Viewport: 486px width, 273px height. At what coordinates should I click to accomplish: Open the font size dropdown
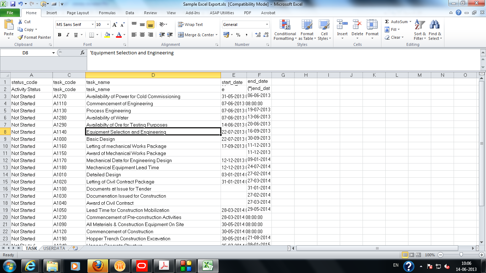(x=108, y=25)
